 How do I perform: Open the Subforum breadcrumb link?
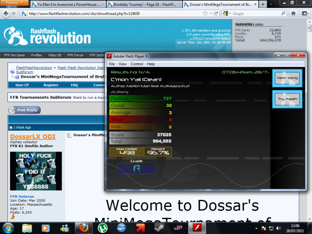tap(25, 72)
